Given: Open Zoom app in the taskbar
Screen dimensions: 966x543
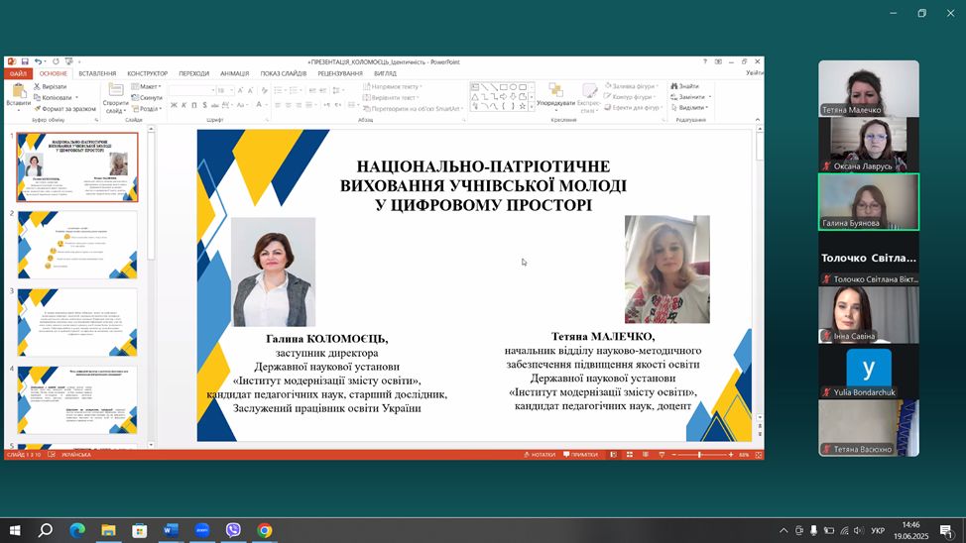Looking at the screenshot, I should [202, 530].
